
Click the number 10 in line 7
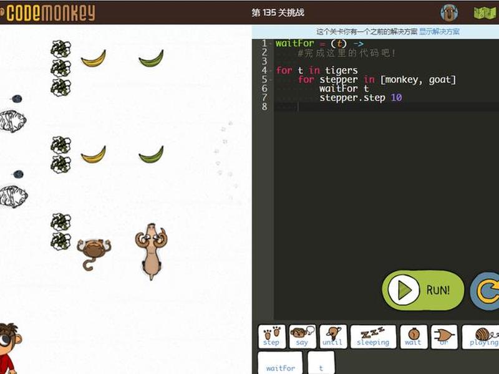click(396, 97)
